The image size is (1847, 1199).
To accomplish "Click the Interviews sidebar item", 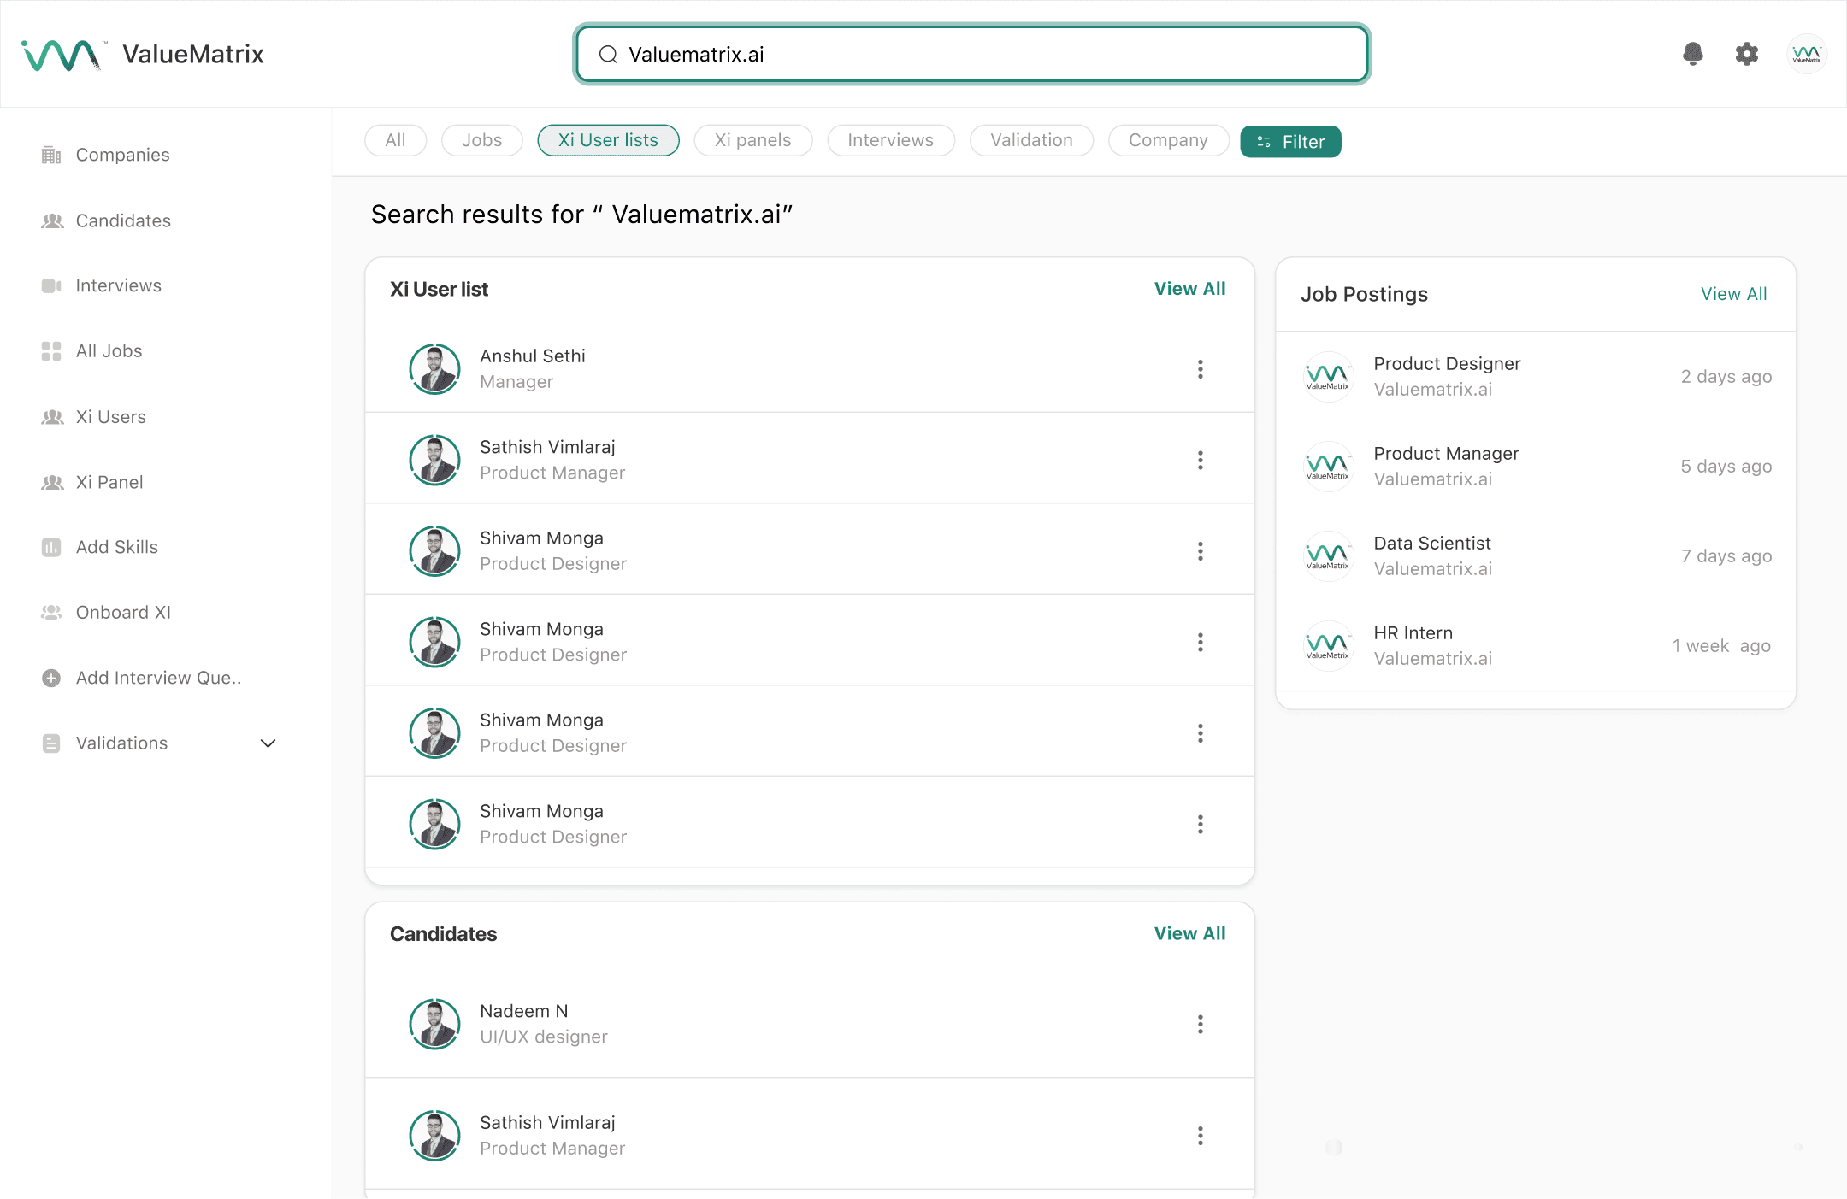I will click(118, 285).
